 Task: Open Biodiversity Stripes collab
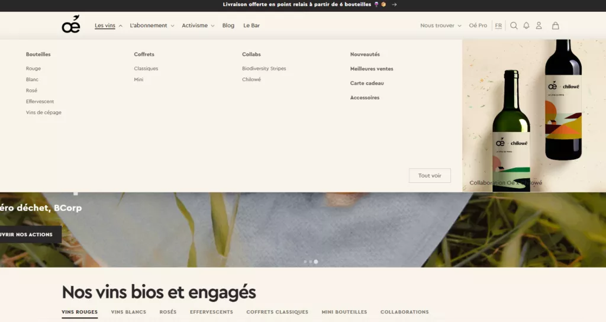tap(264, 69)
